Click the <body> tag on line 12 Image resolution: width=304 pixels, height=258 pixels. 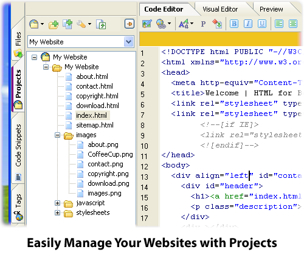[176, 165]
